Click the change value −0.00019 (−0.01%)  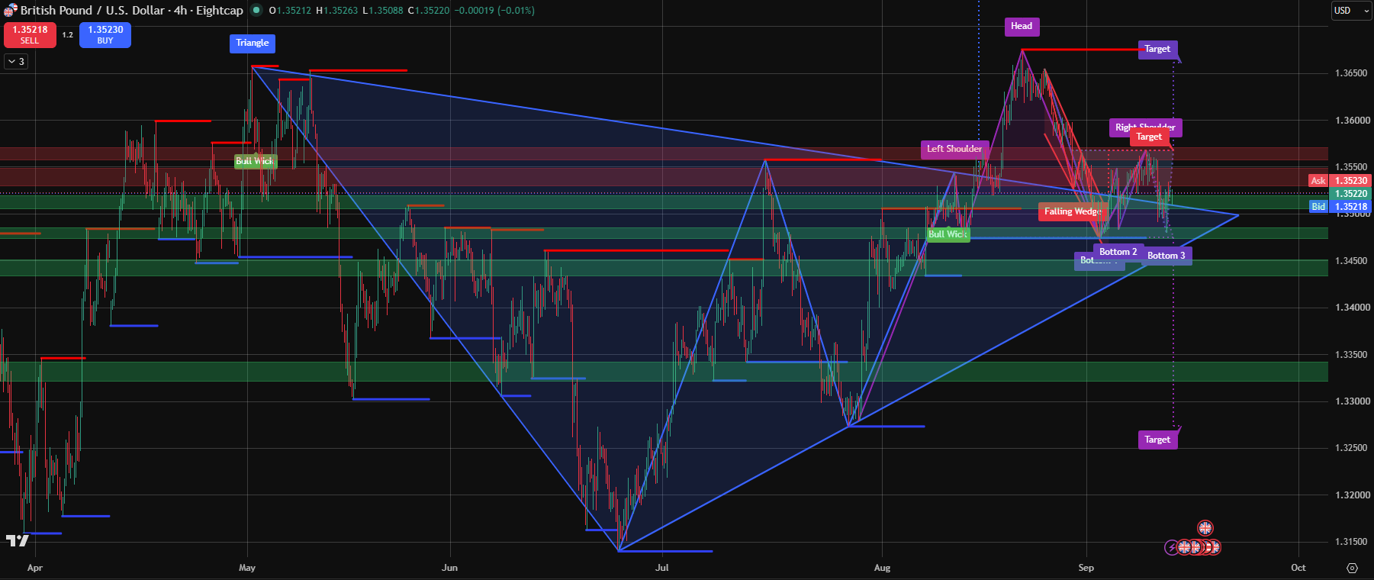[494, 11]
